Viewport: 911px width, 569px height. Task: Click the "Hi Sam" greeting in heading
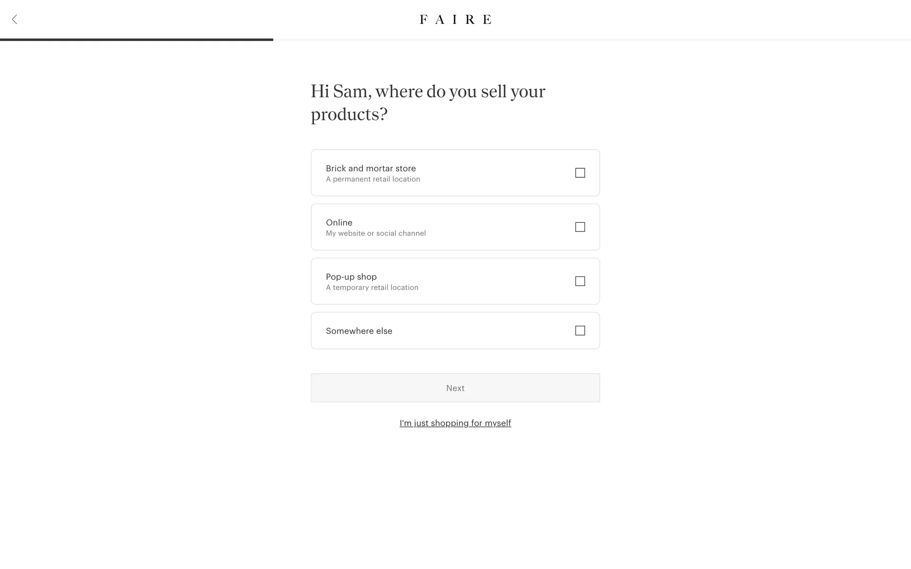click(x=340, y=91)
